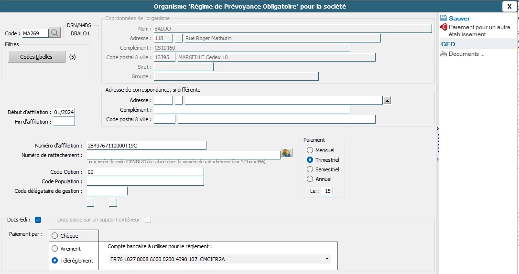This screenshot has height=274, width=519.
Task: Open the Documents ... link
Action: pyautogui.click(x=466, y=54)
